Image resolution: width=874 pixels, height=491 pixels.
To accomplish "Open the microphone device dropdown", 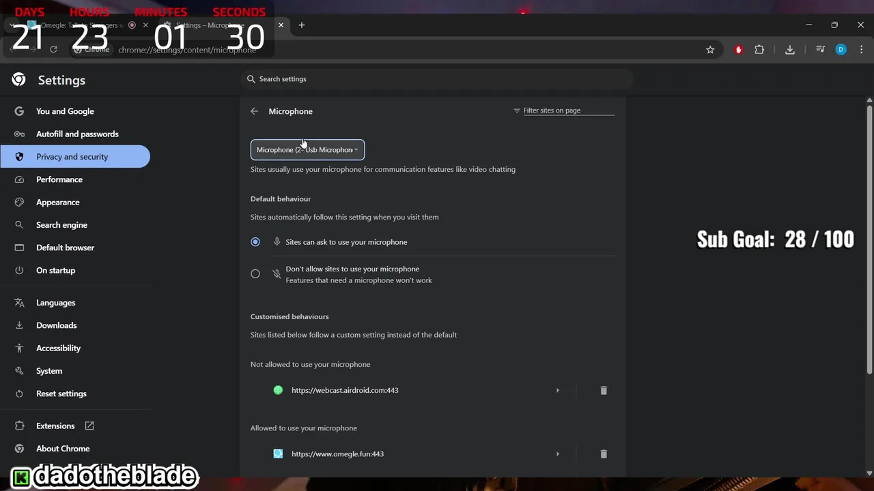I will click(x=307, y=150).
